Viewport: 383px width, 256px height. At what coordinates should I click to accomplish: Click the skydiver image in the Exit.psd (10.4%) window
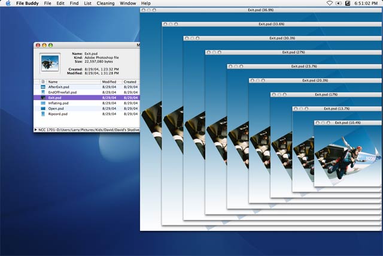click(347, 156)
